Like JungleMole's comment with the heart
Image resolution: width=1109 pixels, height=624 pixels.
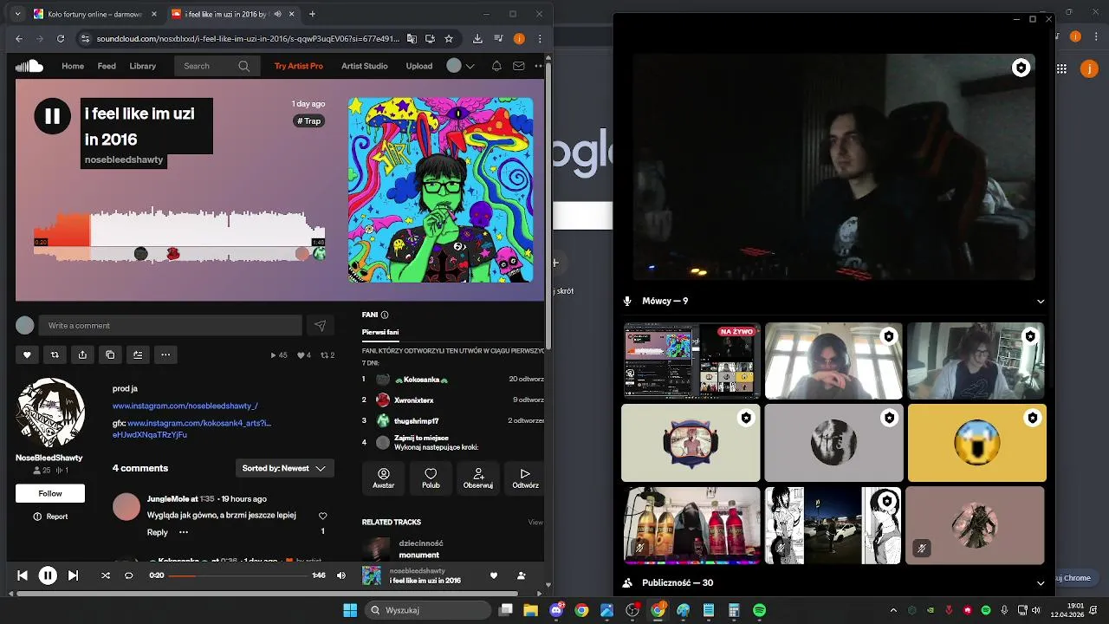pyautogui.click(x=323, y=516)
